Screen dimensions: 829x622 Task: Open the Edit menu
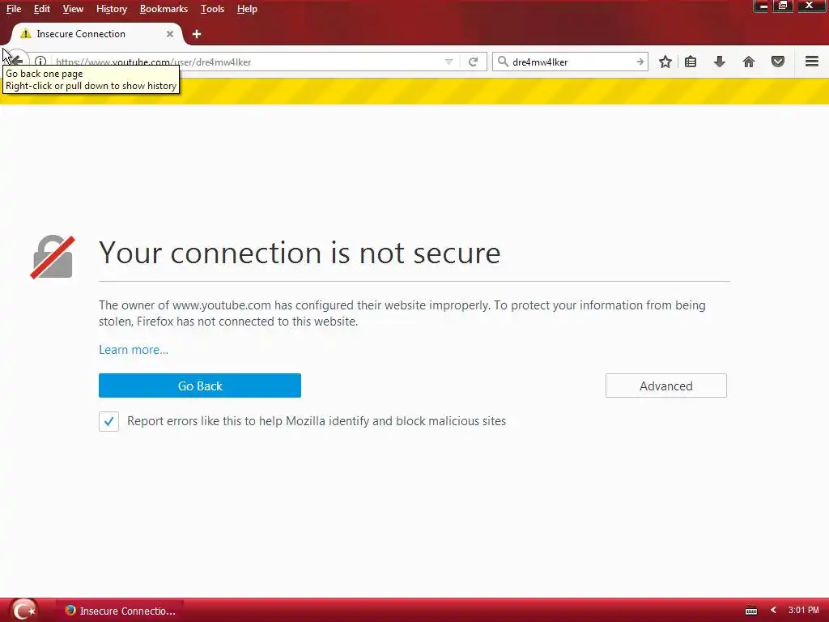42,9
